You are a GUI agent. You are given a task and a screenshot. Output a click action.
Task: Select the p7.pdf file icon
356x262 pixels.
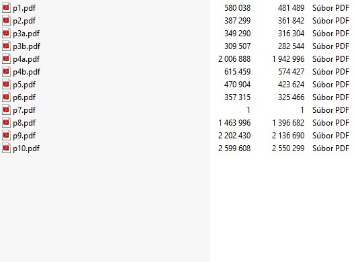[6, 110]
